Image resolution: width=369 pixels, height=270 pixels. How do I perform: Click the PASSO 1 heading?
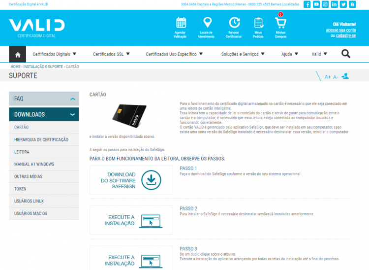(x=188, y=169)
